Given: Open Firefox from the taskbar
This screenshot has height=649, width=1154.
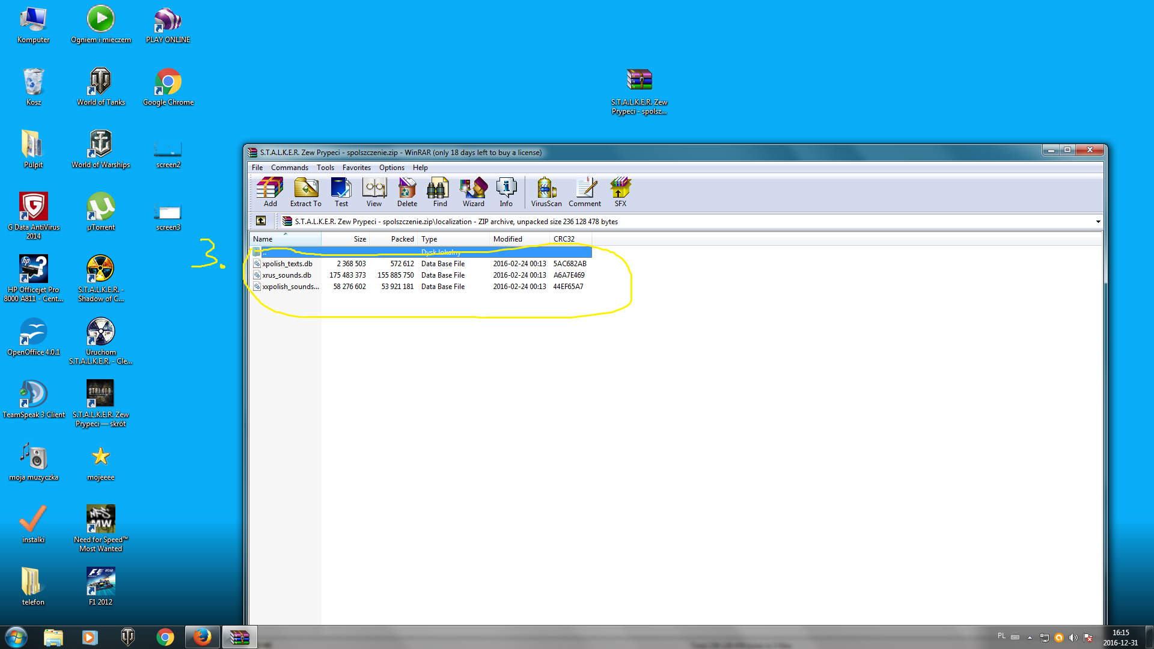Looking at the screenshot, I should tap(202, 637).
